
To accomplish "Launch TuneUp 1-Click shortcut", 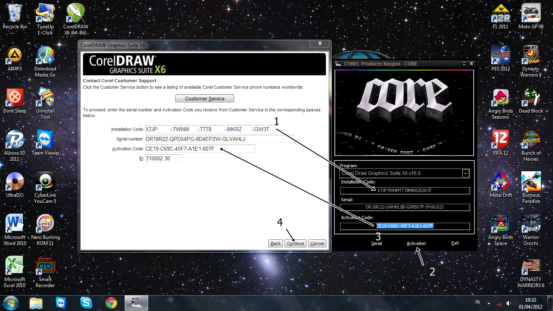I will pos(45,19).
